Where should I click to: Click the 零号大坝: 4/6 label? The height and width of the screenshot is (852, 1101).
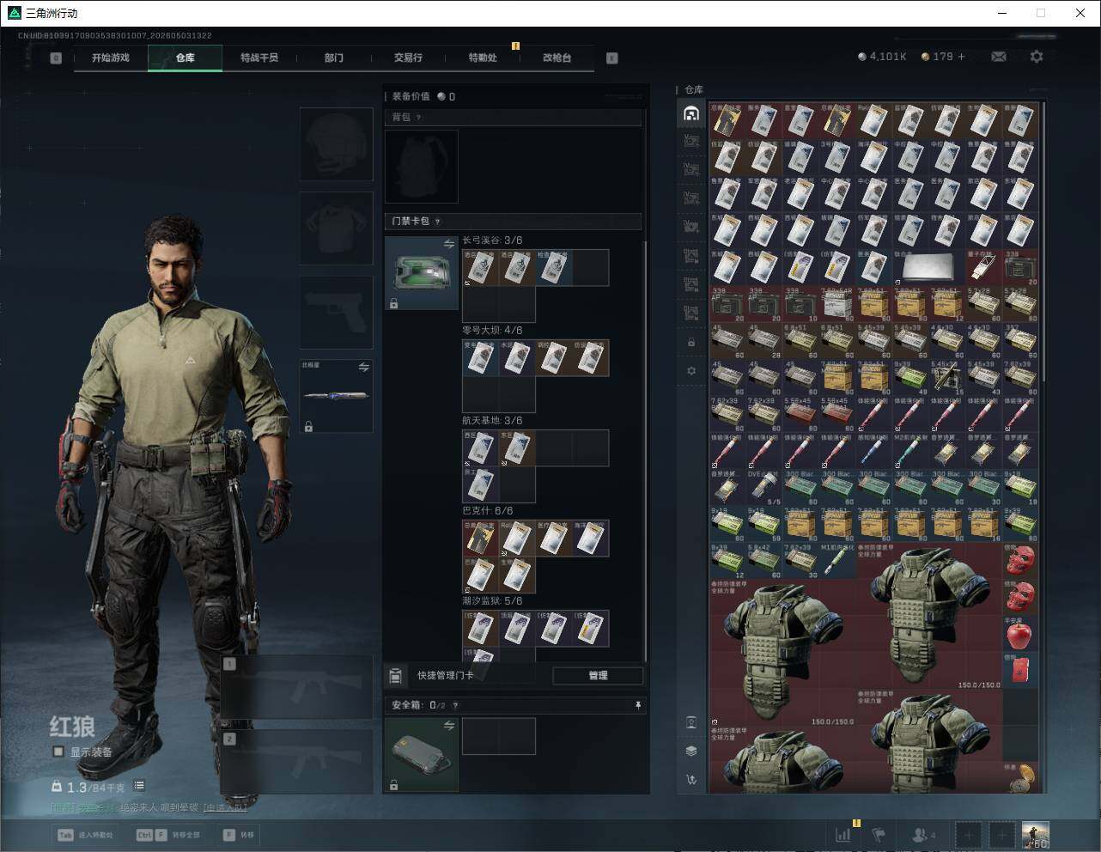click(x=492, y=331)
